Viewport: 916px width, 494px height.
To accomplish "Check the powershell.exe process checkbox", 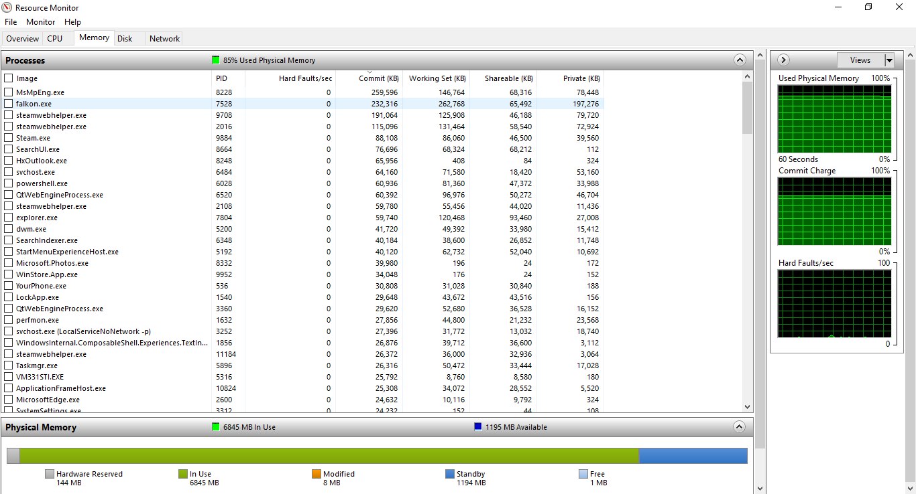I will coord(9,183).
